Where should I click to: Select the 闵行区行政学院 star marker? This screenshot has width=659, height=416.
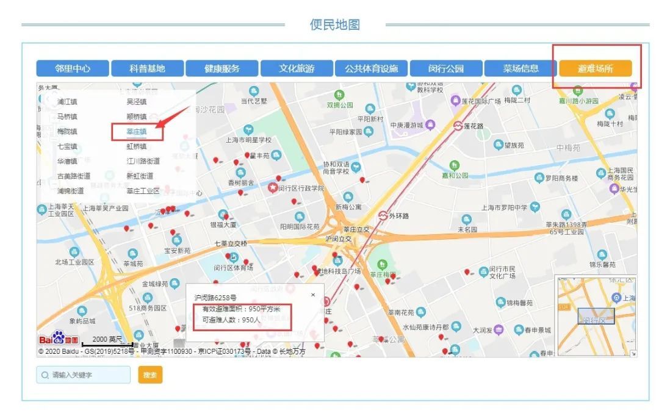[x=273, y=187]
